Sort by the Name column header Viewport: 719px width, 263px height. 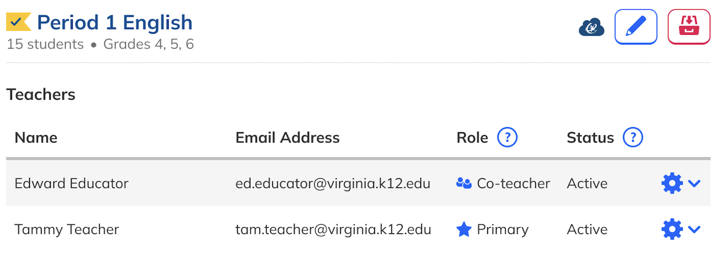[36, 137]
